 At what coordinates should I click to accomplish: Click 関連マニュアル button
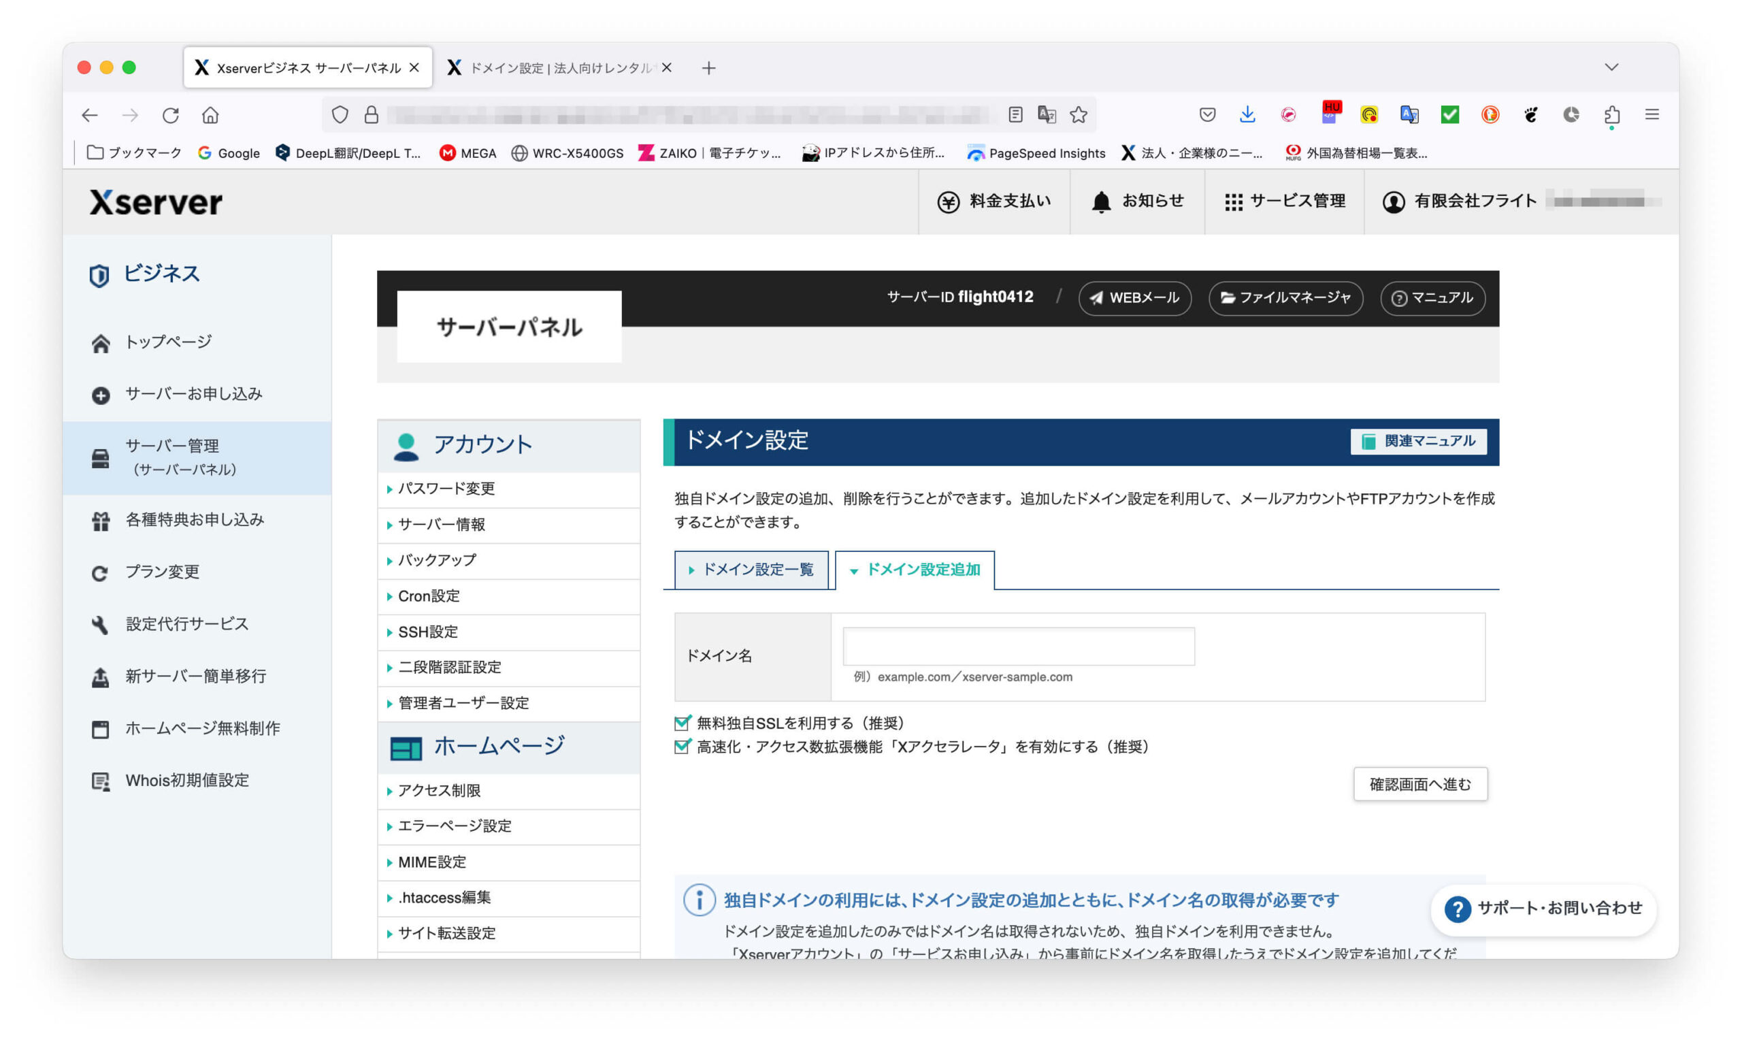pyautogui.click(x=1417, y=441)
